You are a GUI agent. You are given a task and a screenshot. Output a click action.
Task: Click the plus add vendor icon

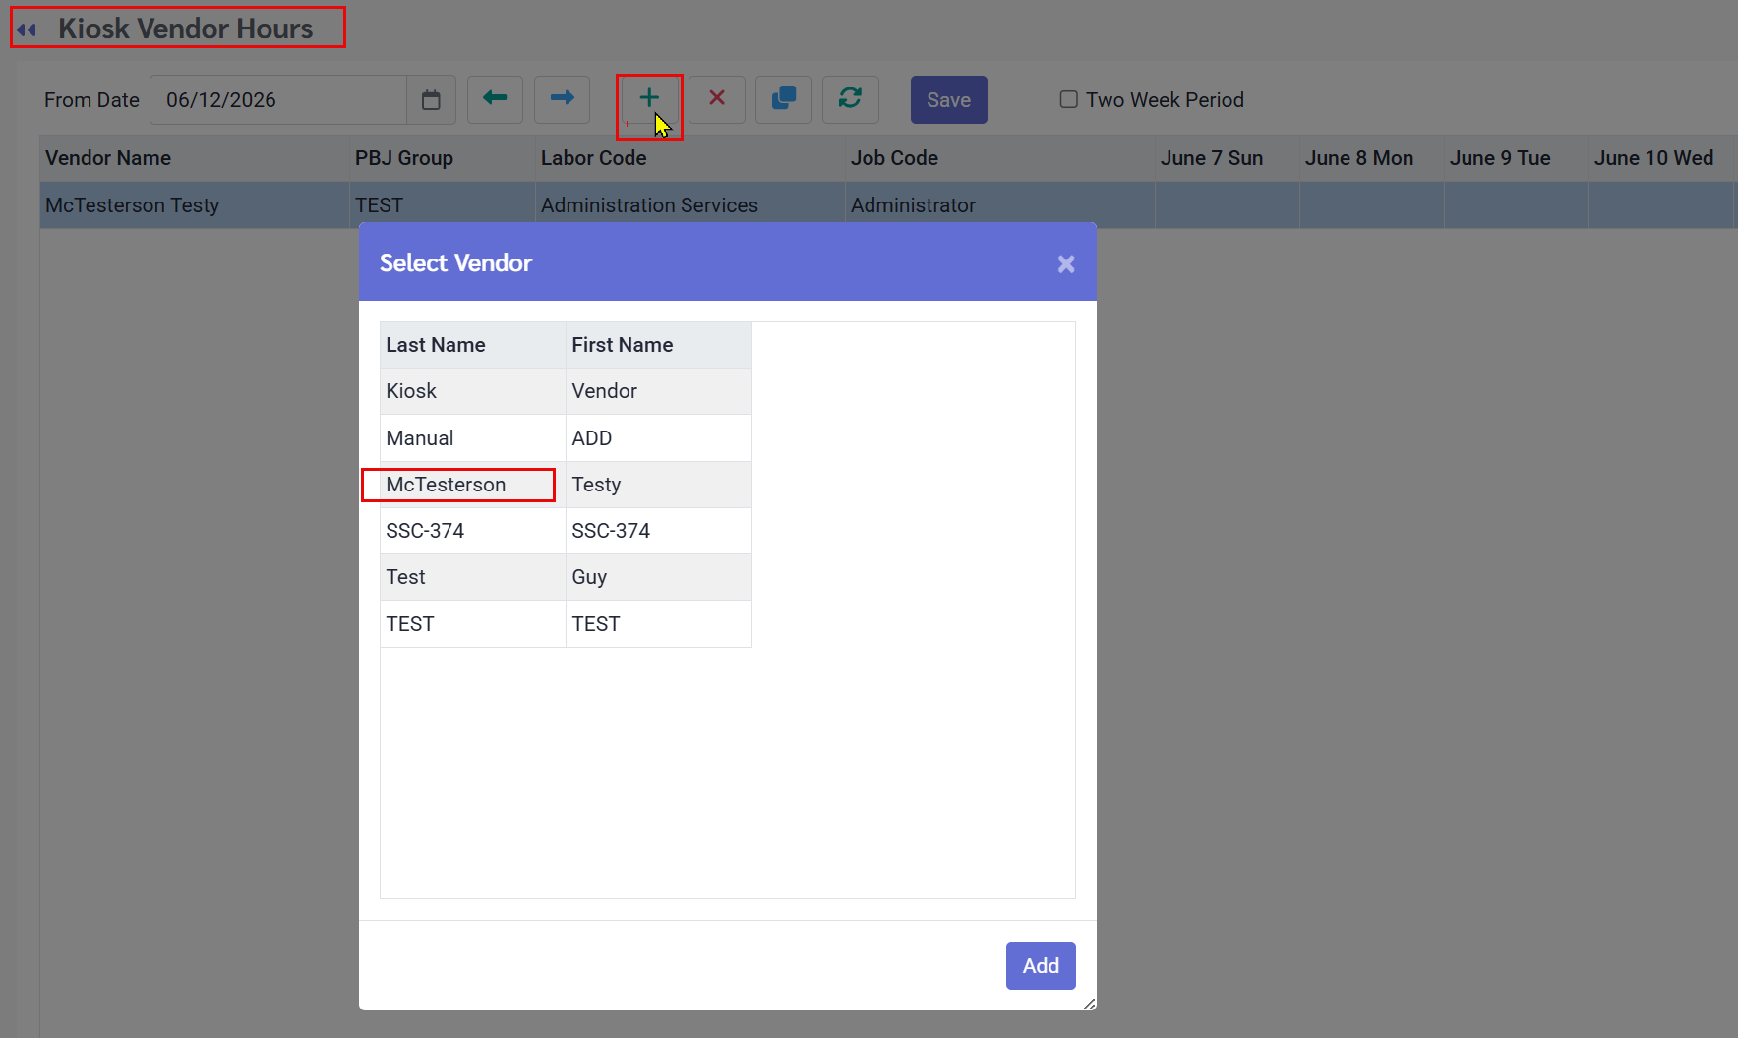(649, 98)
